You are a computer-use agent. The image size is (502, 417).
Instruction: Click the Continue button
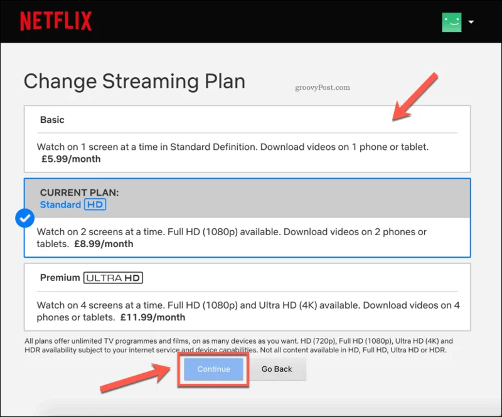point(213,369)
